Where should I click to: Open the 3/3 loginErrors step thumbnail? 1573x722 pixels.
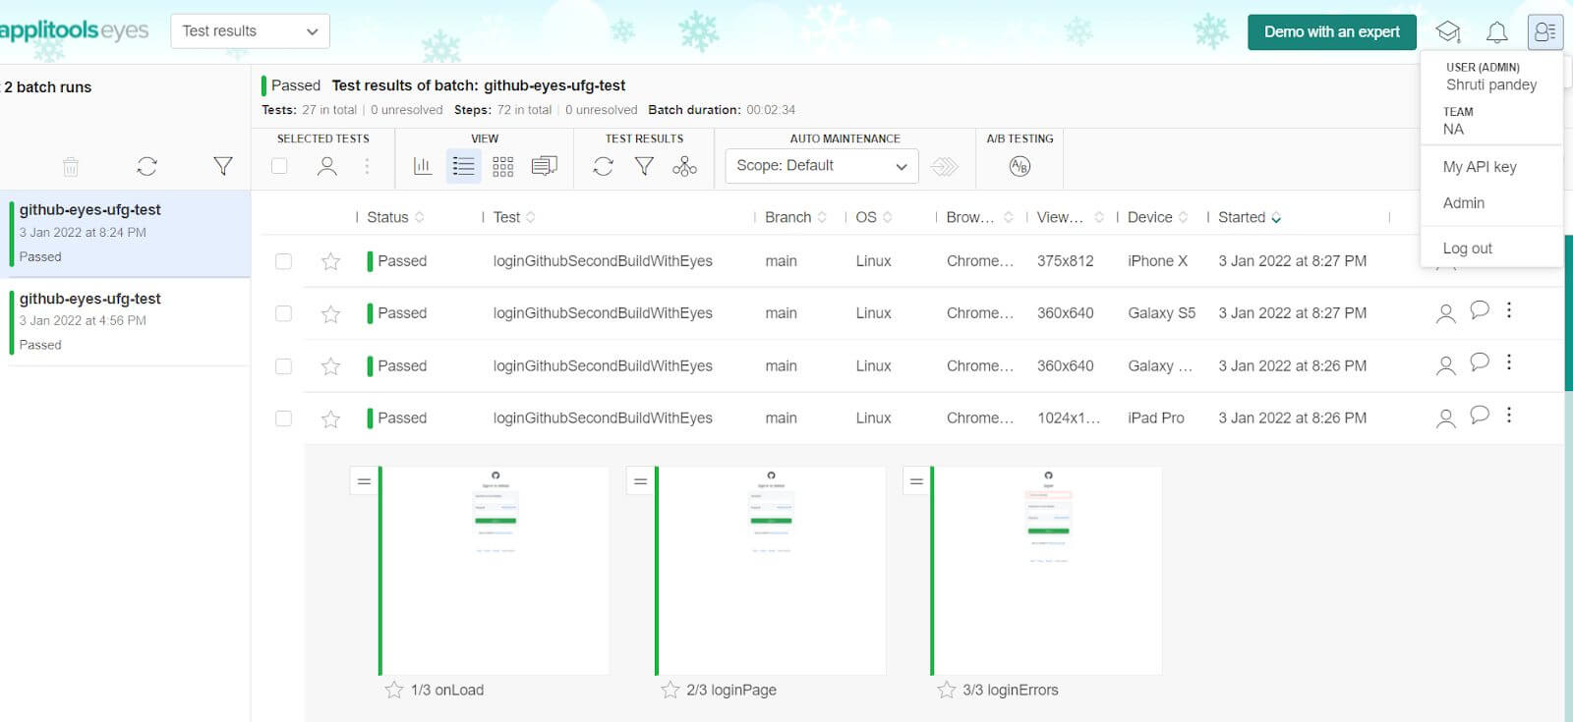pyautogui.click(x=1047, y=570)
